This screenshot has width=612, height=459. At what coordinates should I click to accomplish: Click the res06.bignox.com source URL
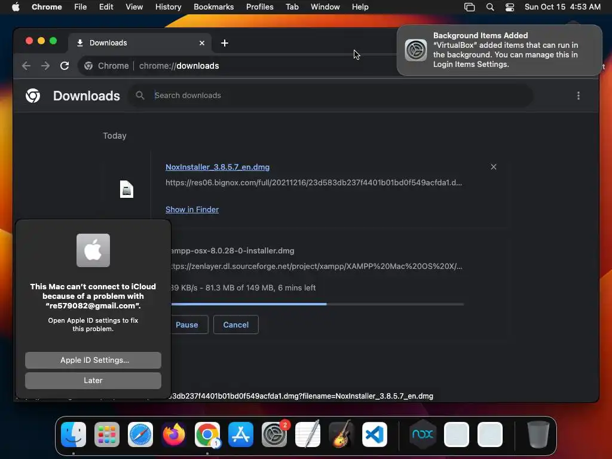coord(313,183)
